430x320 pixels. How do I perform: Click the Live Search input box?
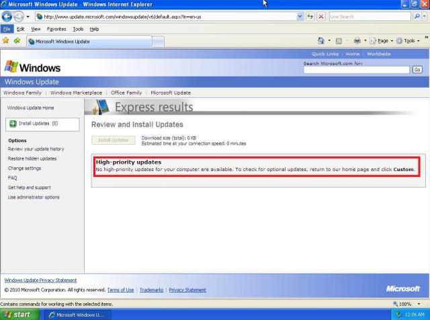point(370,17)
